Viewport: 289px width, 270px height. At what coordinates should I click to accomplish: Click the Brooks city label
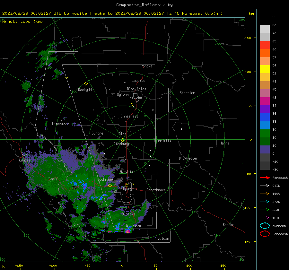[228, 225]
